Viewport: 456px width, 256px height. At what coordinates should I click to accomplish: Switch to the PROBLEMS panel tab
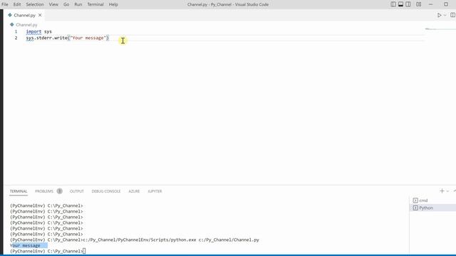pyautogui.click(x=44, y=191)
